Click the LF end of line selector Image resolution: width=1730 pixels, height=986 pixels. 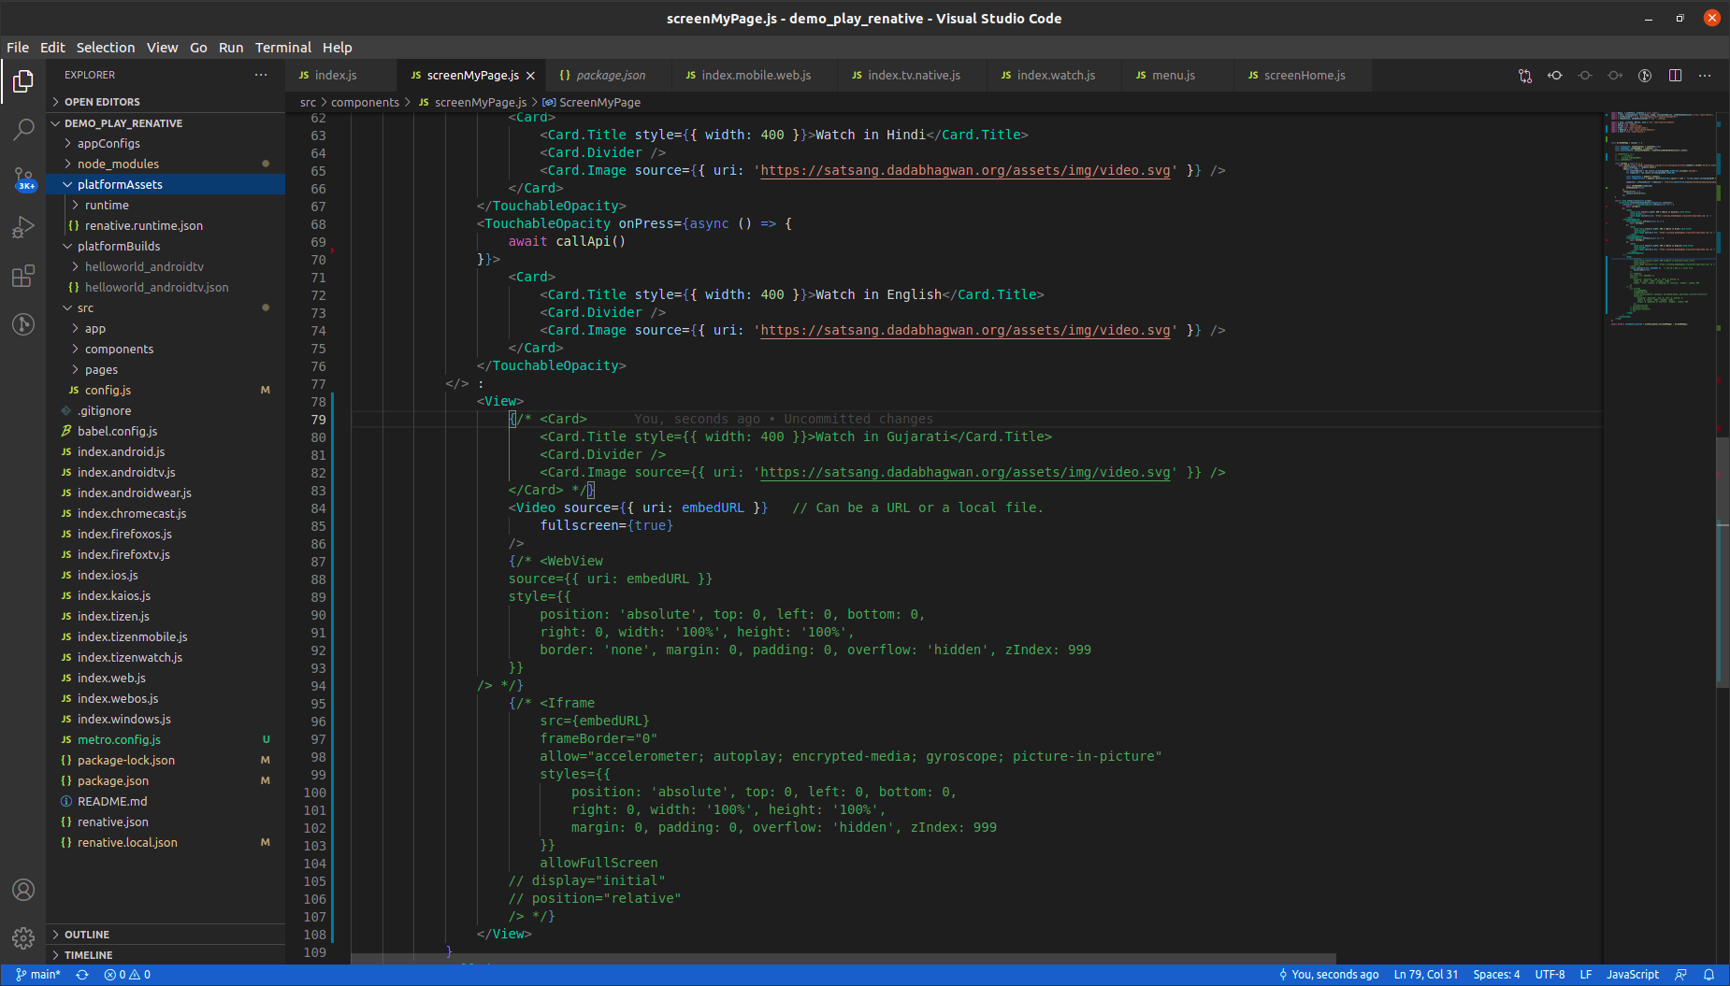click(x=1586, y=975)
